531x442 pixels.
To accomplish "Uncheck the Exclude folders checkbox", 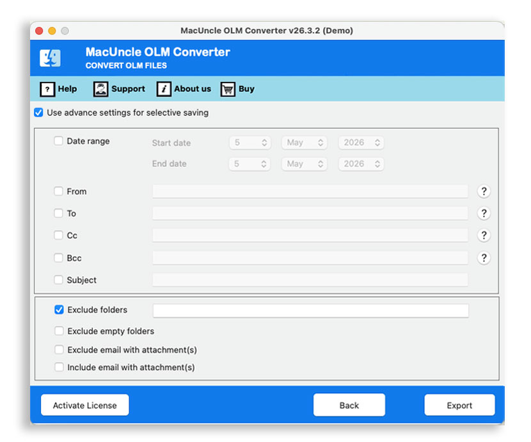I will click(59, 309).
